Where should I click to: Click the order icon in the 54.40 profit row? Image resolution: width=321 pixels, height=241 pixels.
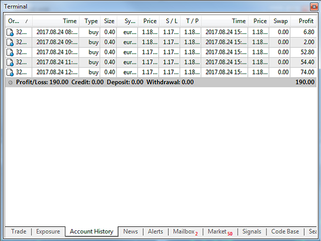point(10,62)
